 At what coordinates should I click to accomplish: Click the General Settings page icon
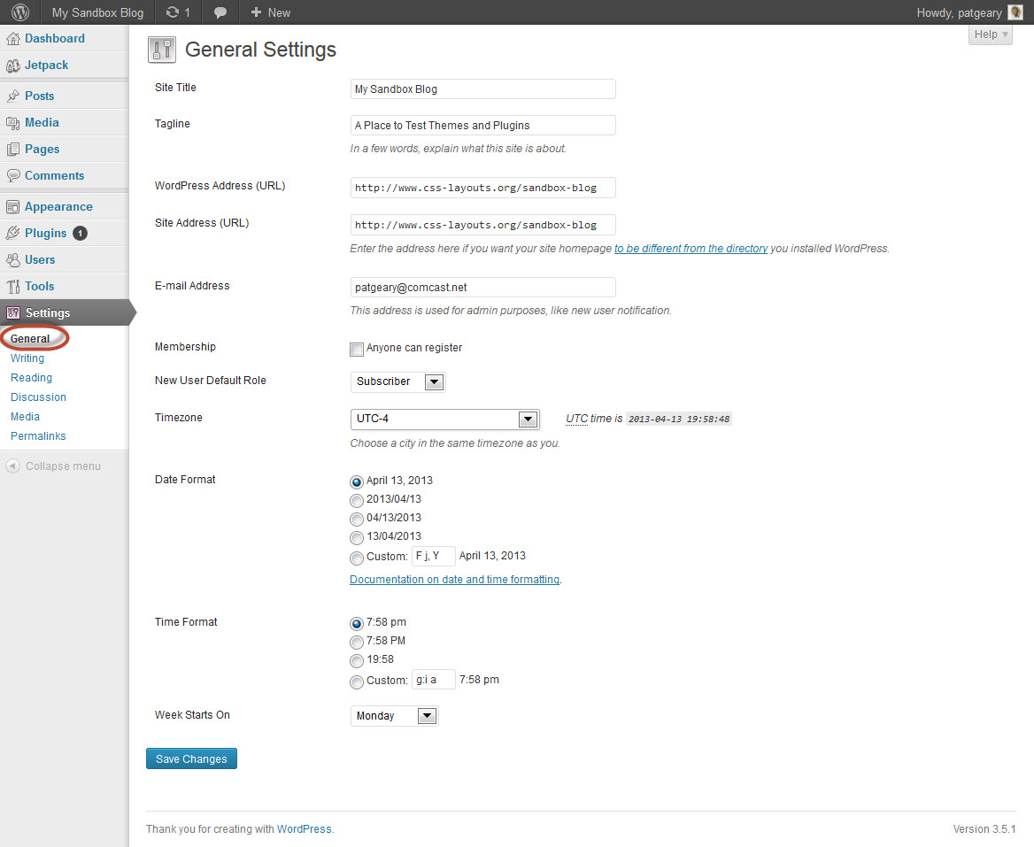coord(161,50)
